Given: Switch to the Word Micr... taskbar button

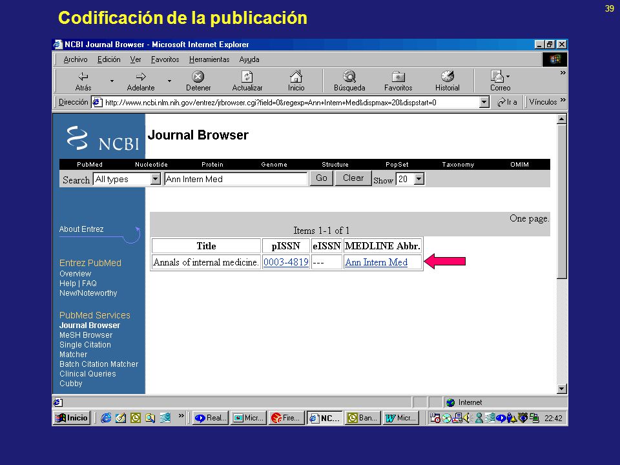Looking at the screenshot, I should 400,418.
